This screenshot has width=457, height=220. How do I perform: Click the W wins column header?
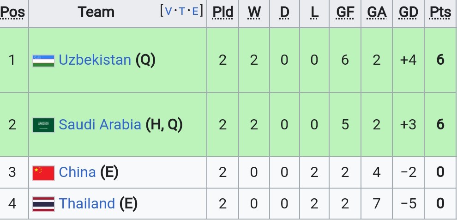[254, 12]
